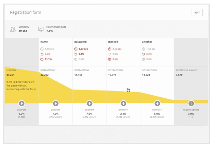Click the 3.27 sec time value
This screenshot has height=147, width=214.
tap(83, 49)
